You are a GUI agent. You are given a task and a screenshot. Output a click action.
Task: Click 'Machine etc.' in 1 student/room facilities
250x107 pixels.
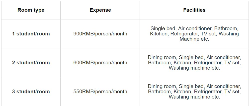194,39
